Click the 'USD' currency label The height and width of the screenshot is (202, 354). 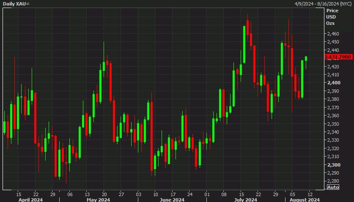331,17
